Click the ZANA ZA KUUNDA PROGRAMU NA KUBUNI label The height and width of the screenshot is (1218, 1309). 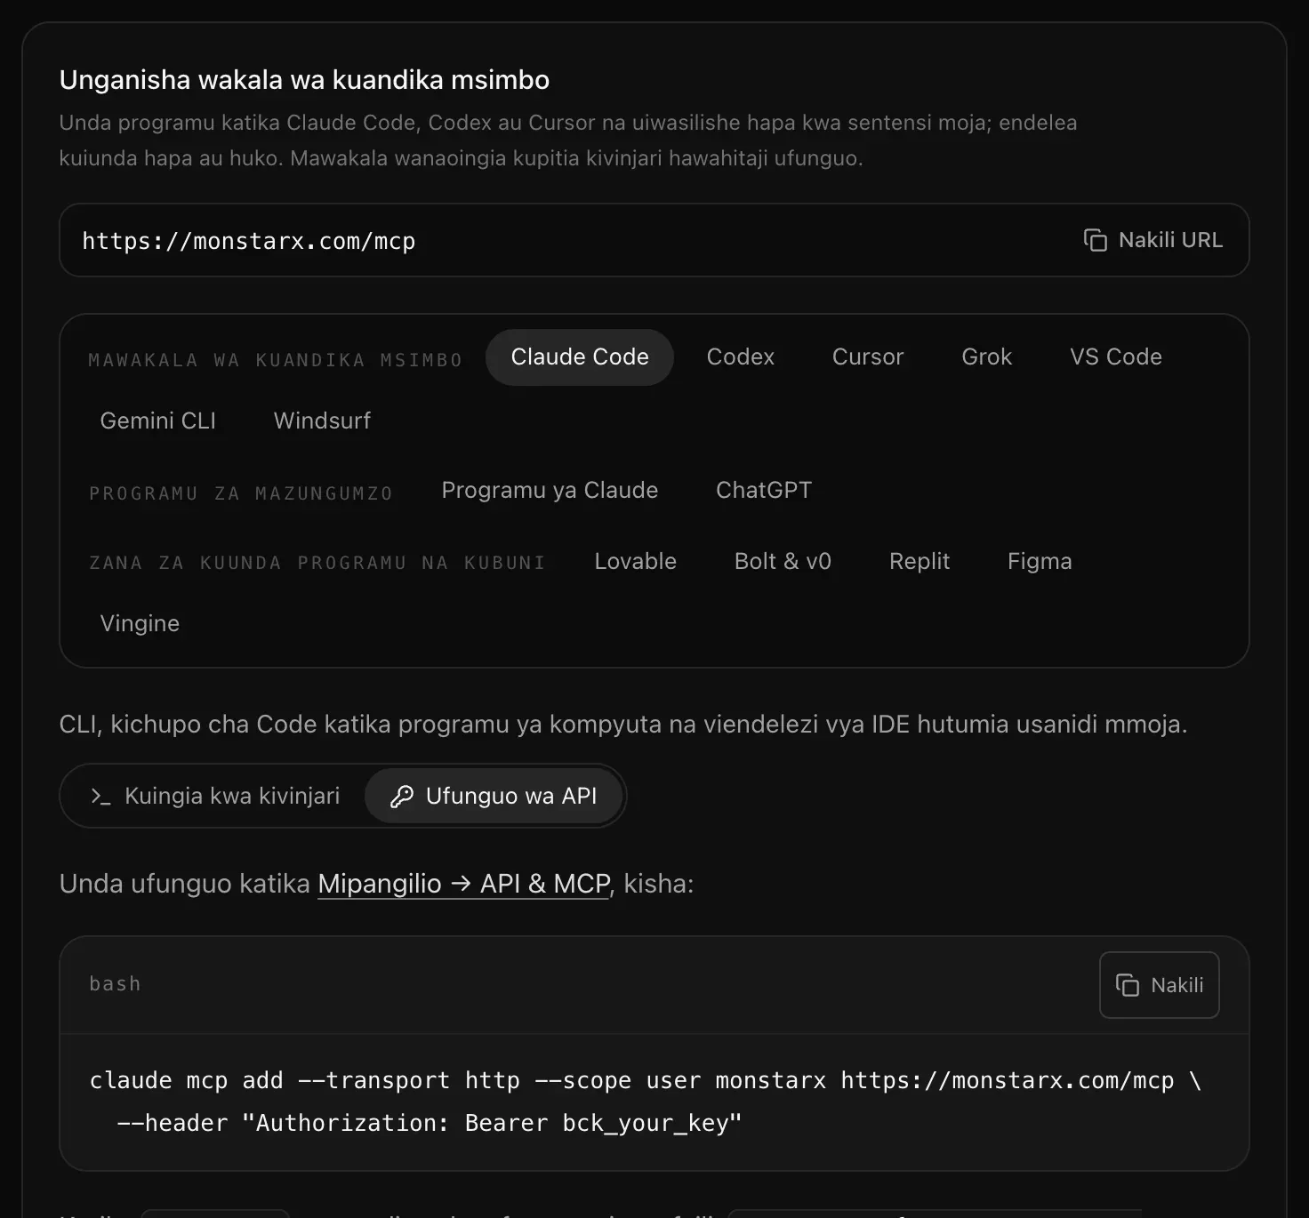317,563
